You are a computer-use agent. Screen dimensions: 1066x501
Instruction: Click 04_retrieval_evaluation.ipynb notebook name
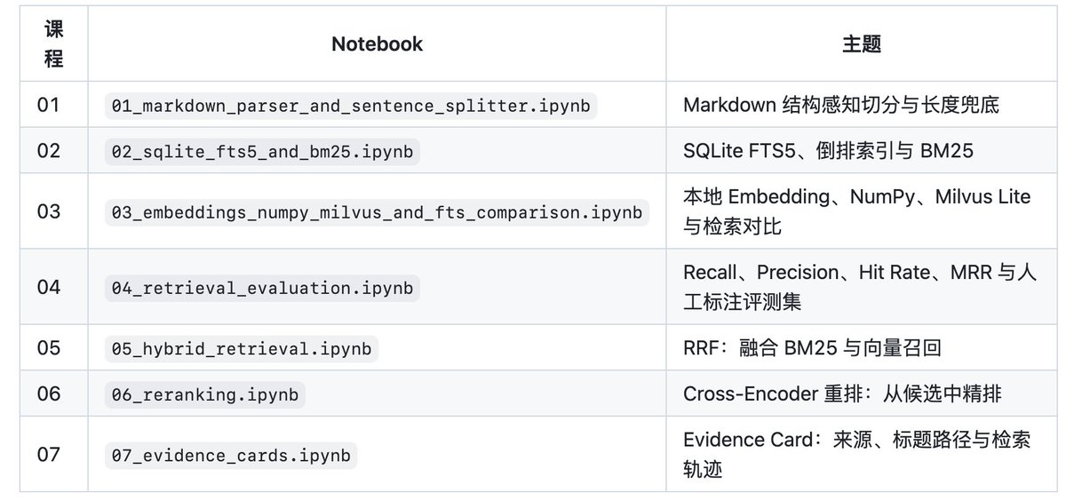pos(261,288)
